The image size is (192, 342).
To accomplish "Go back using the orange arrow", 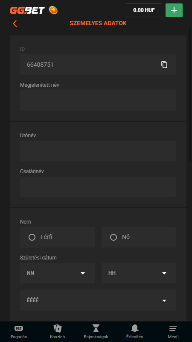I will [15, 24].
